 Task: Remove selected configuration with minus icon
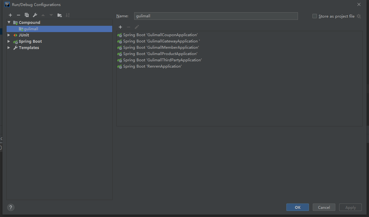point(19,15)
